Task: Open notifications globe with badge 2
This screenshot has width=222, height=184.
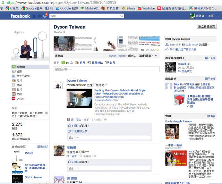Action: click(45, 16)
